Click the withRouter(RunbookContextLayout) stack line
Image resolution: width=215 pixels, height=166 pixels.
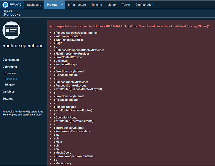[x=77, y=89]
